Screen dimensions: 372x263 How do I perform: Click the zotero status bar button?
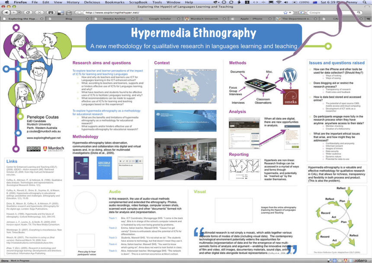[360, 261]
